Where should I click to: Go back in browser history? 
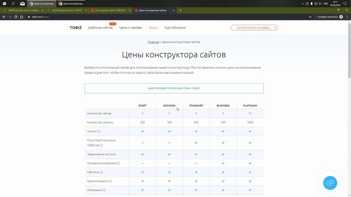point(4,17)
